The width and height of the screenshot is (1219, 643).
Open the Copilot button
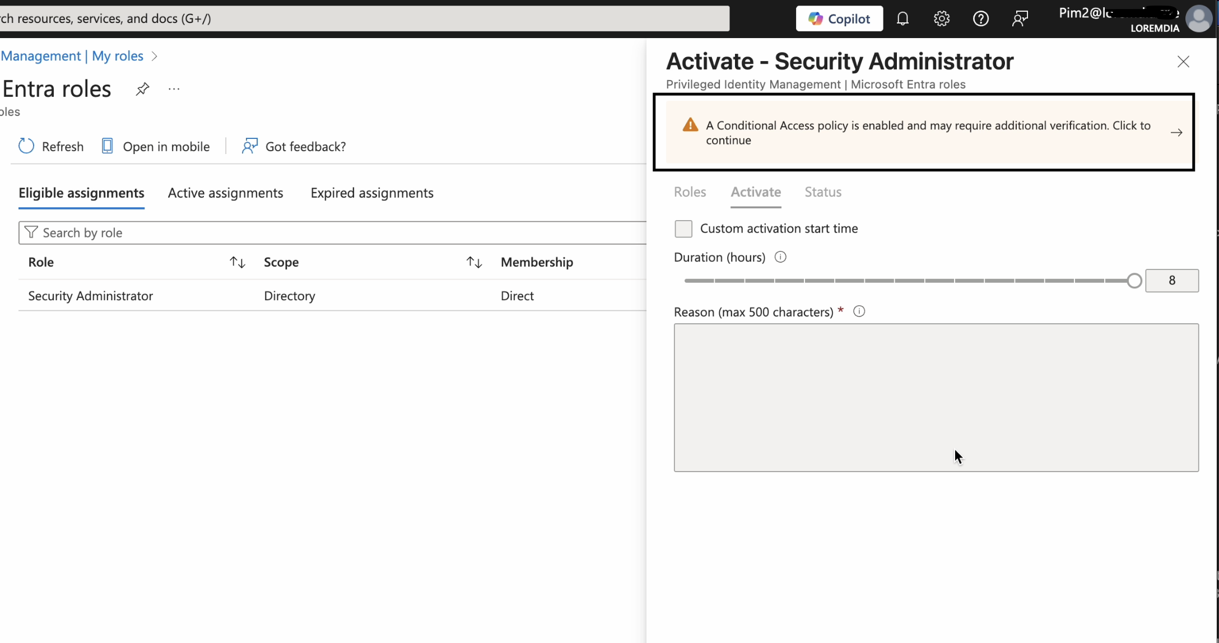tap(839, 19)
